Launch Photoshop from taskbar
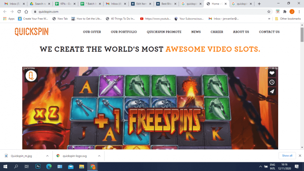304x171 pixels. (38, 166)
